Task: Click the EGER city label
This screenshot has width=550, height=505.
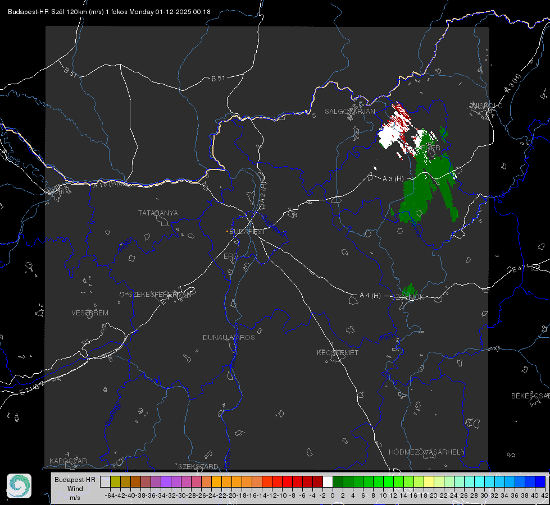Action: point(430,148)
